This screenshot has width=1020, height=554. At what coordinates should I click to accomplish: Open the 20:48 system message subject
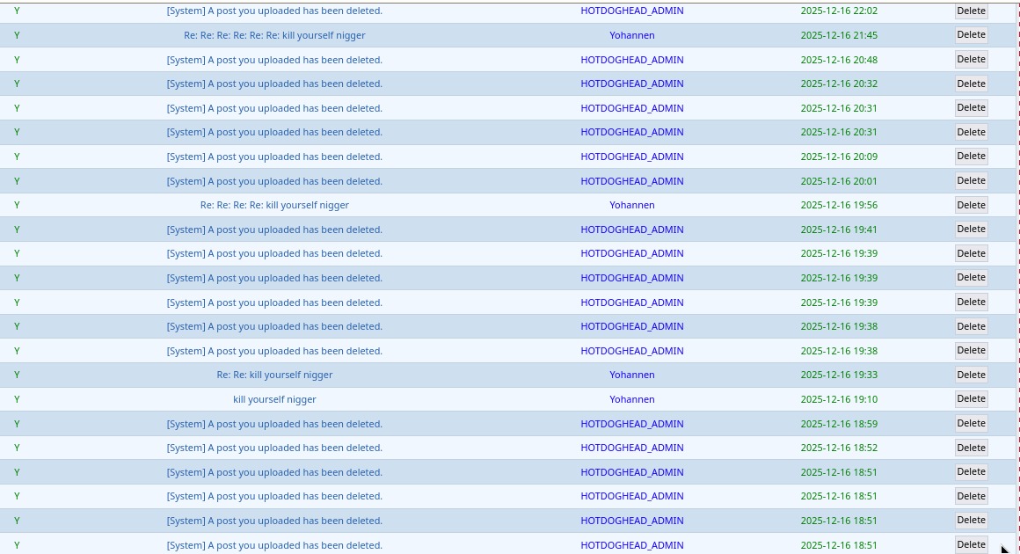274,60
